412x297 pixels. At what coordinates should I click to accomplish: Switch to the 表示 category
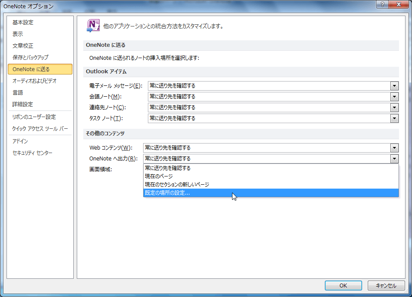[x=40, y=34]
